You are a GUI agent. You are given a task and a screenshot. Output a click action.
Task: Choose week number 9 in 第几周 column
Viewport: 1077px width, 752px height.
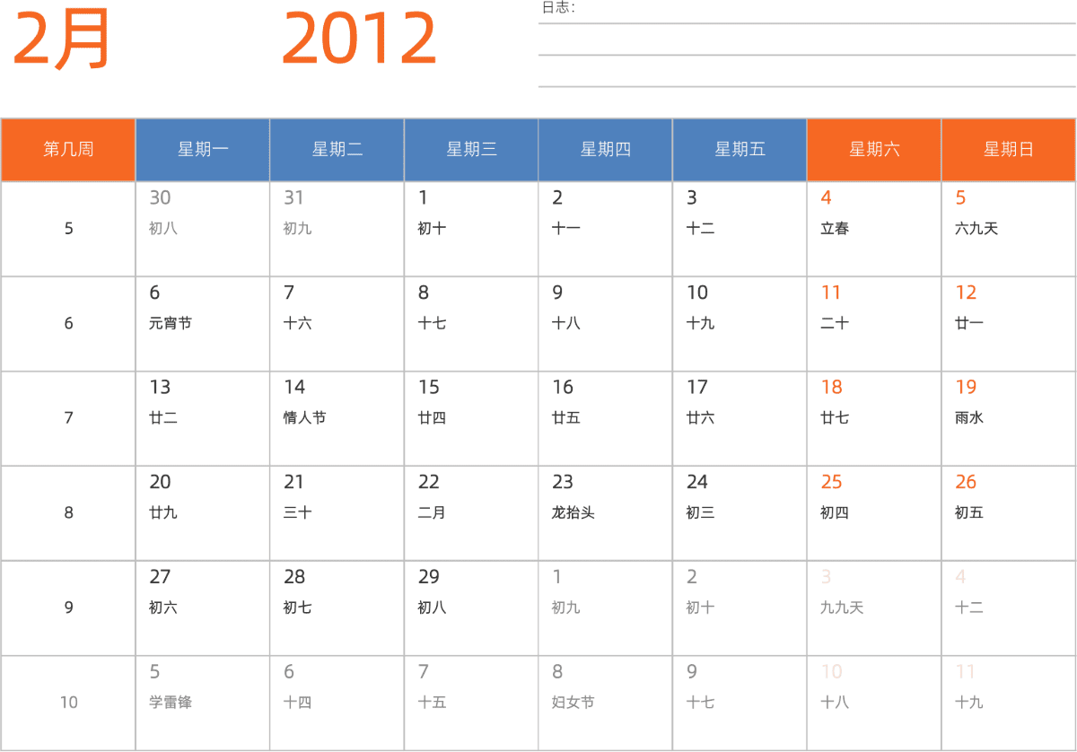point(68,608)
